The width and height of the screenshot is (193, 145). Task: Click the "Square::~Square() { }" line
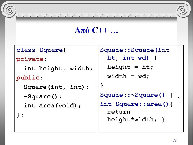140,95
